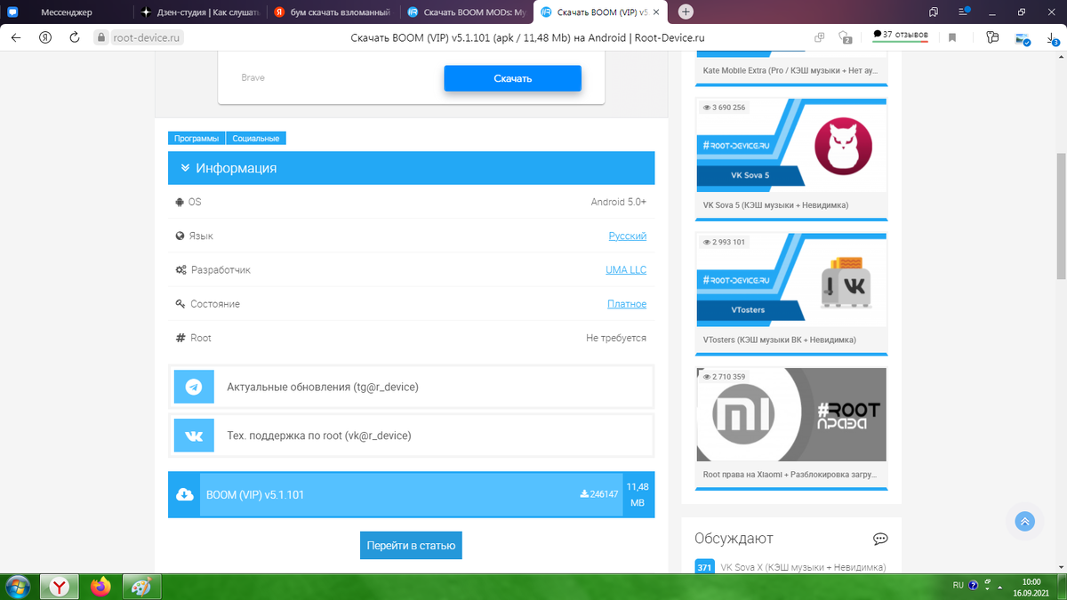The width and height of the screenshot is (1067, 600).
Task: Switch to the Мессенджер tab
Action: click(67, 12)
